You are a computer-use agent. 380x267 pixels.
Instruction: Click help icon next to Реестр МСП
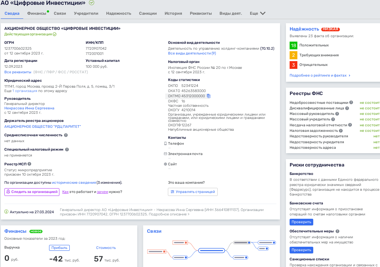click(30, 164)
